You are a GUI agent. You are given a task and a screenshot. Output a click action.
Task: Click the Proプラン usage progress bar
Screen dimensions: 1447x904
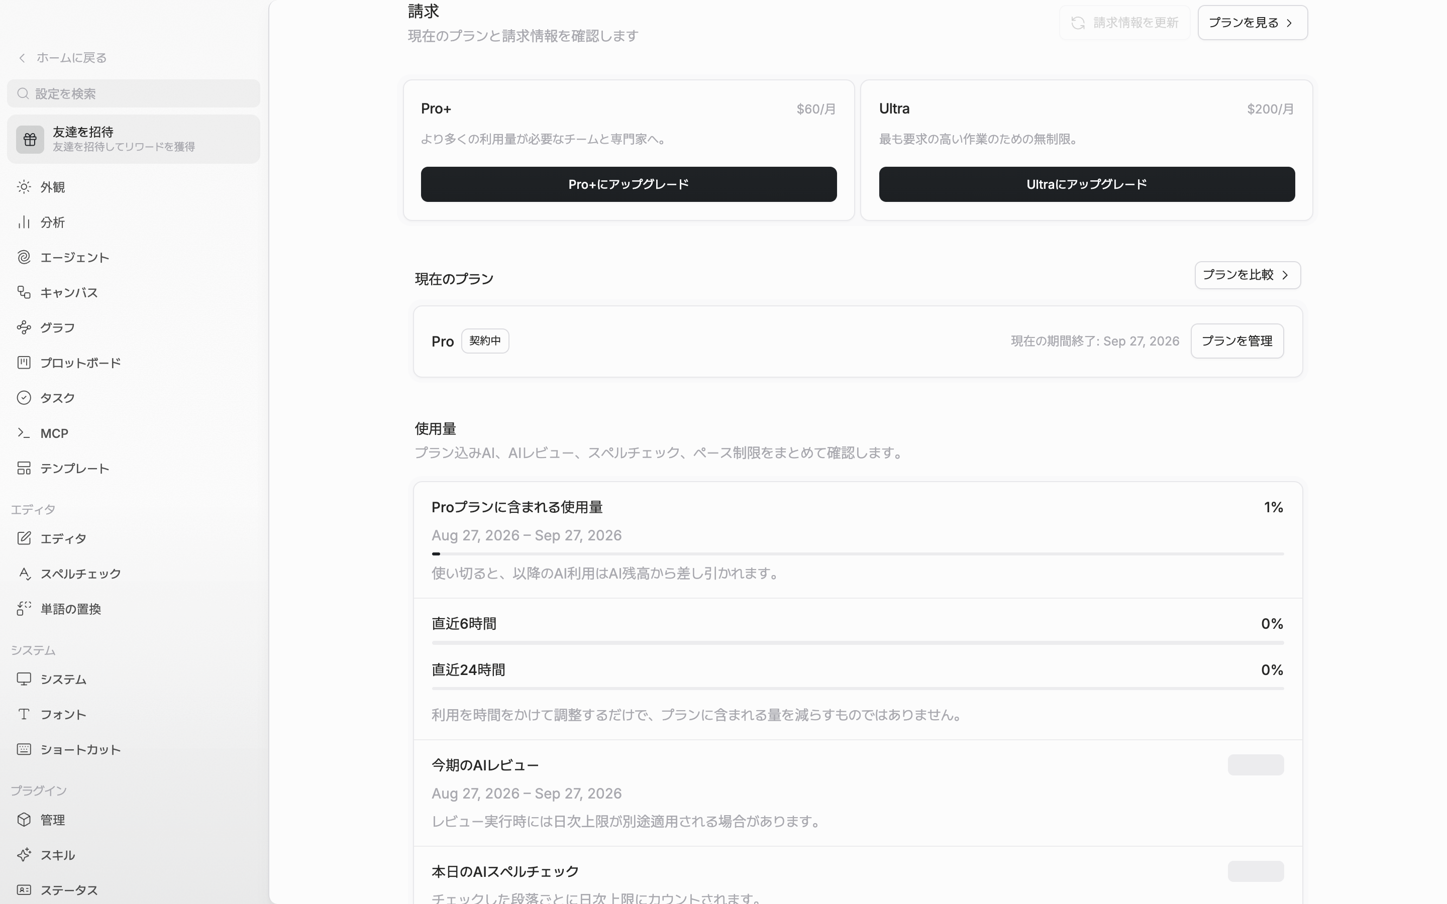858,553
